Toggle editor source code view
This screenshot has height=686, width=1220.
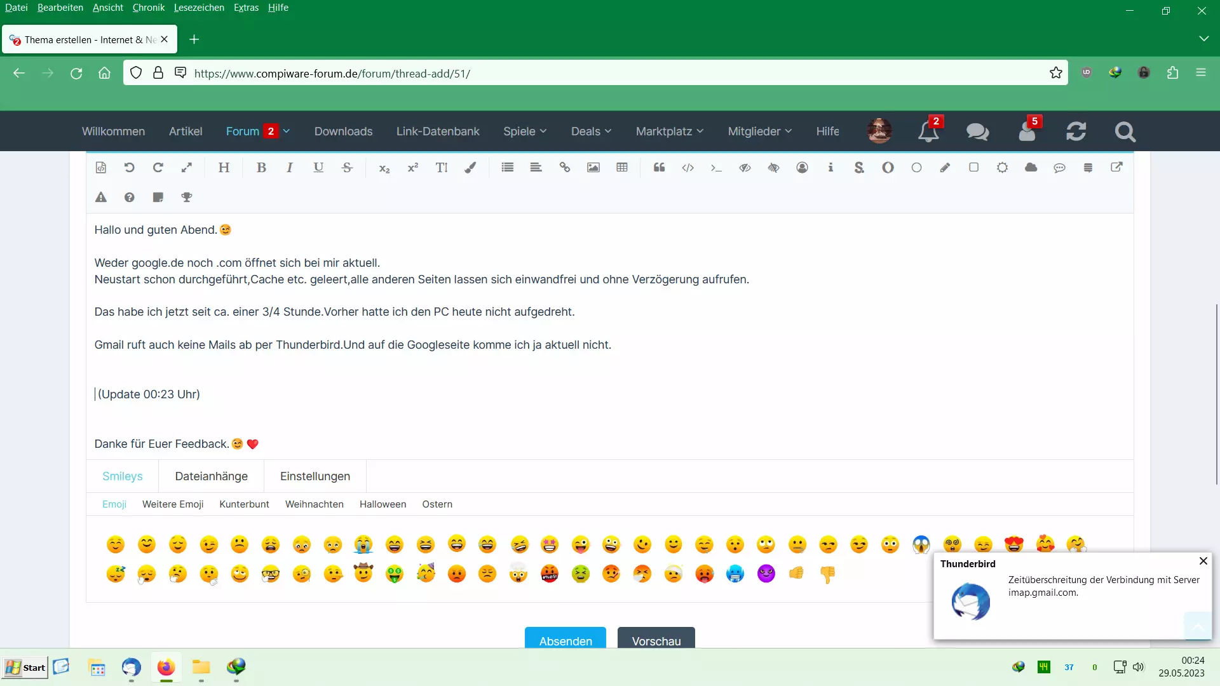pyautogui.click(x=100, y=168)
